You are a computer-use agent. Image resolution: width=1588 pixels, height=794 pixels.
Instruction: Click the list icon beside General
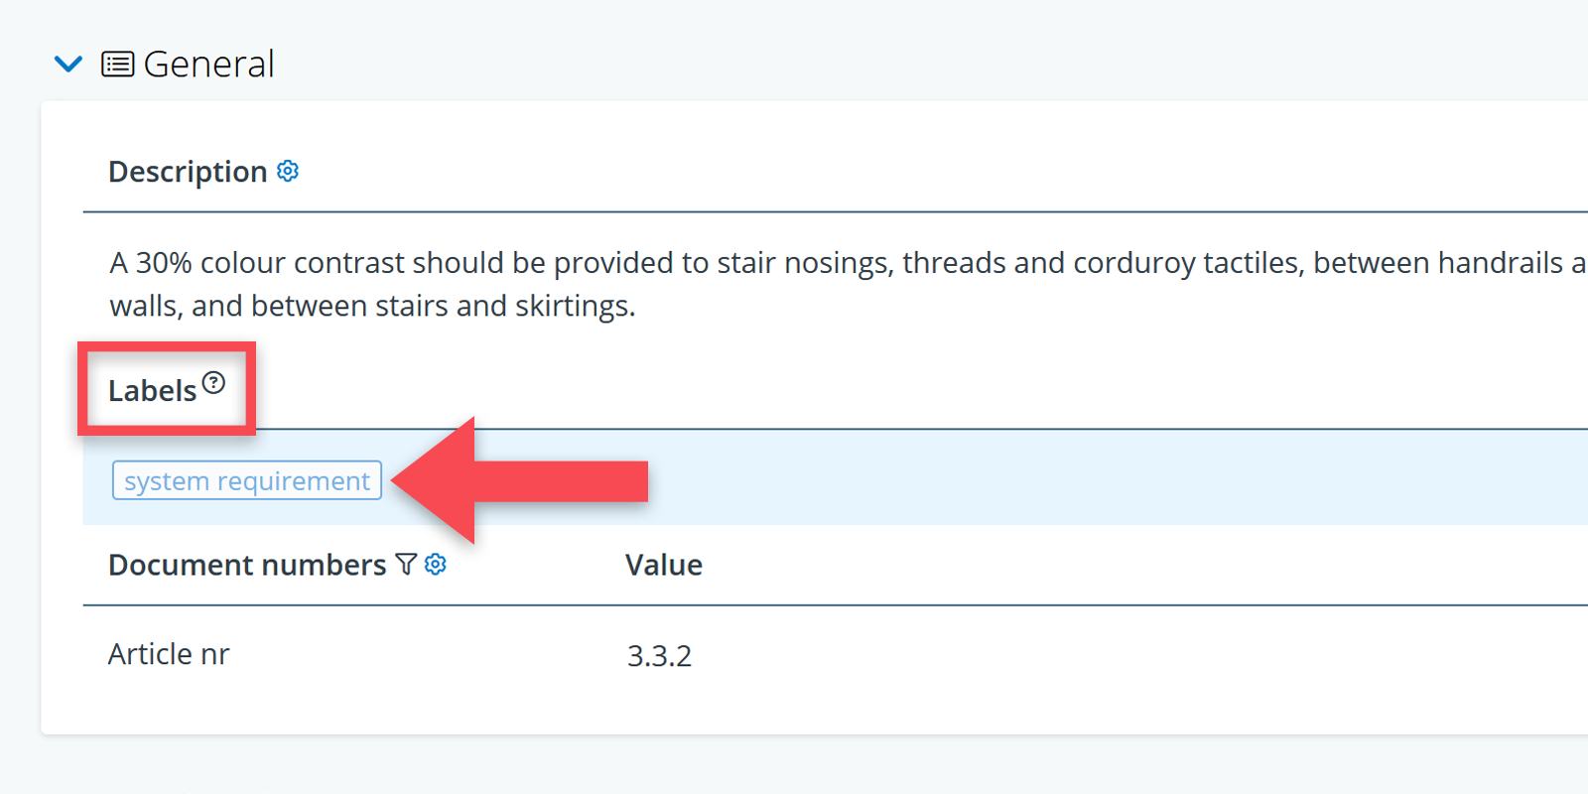118,65
